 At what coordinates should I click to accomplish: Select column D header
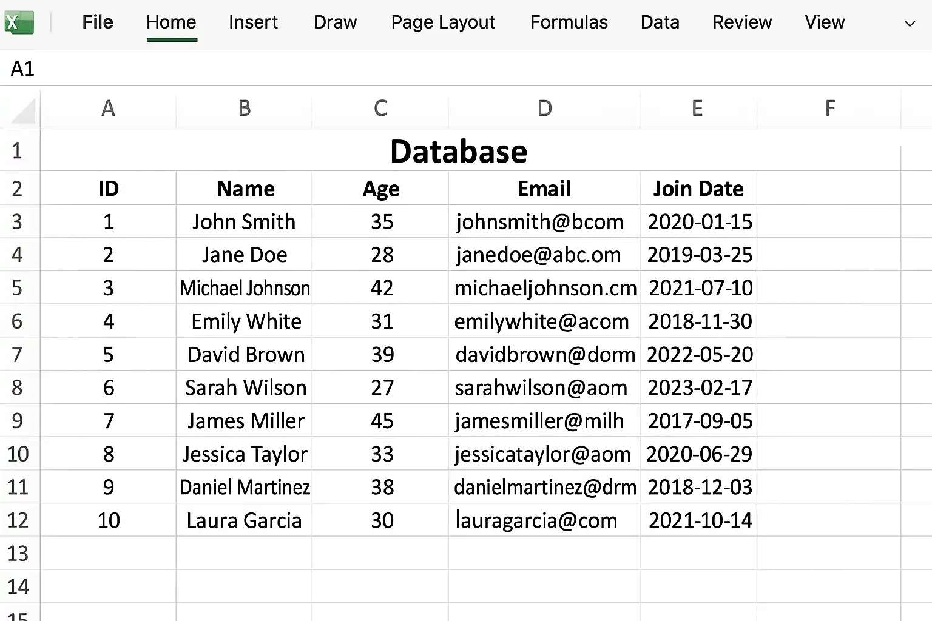(544, 109)
